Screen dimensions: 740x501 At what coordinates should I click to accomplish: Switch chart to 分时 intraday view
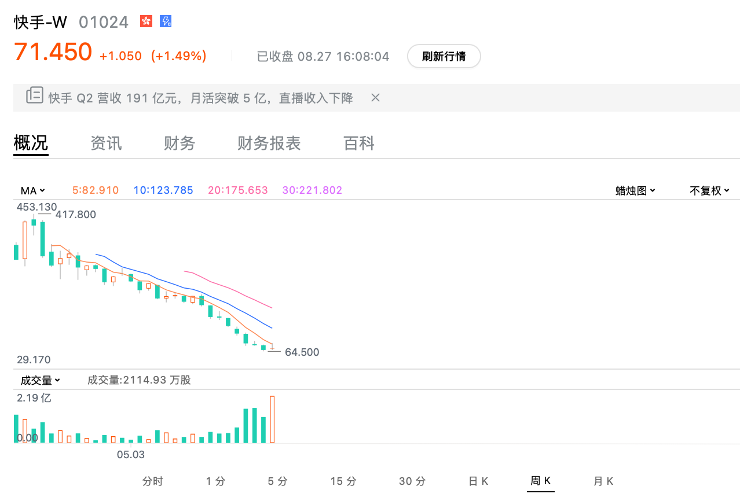coord(153,481)
